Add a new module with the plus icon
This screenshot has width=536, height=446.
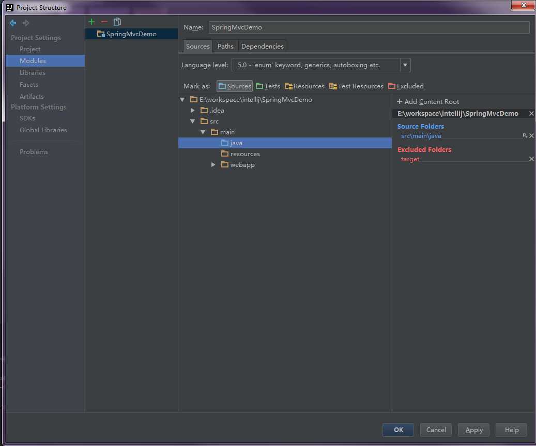point(91,22)
